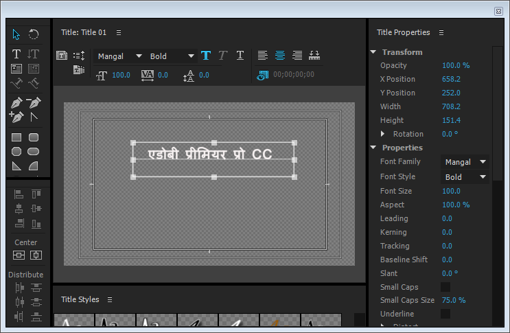Click the X Position value 658.2
This screenshot has height=333, width=510.
click(x=451, y=79)
